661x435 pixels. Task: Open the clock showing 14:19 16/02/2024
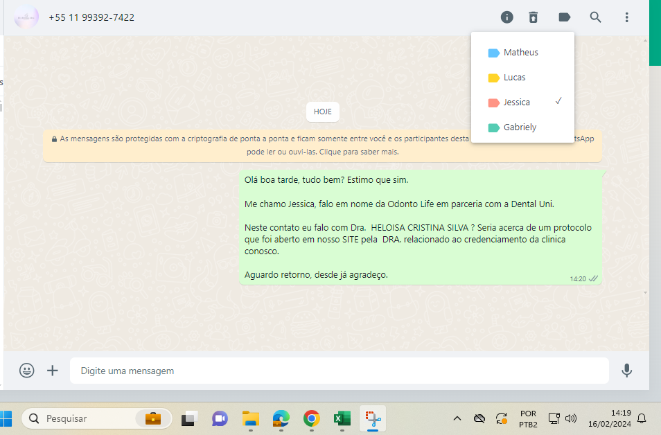click(610, 418)
